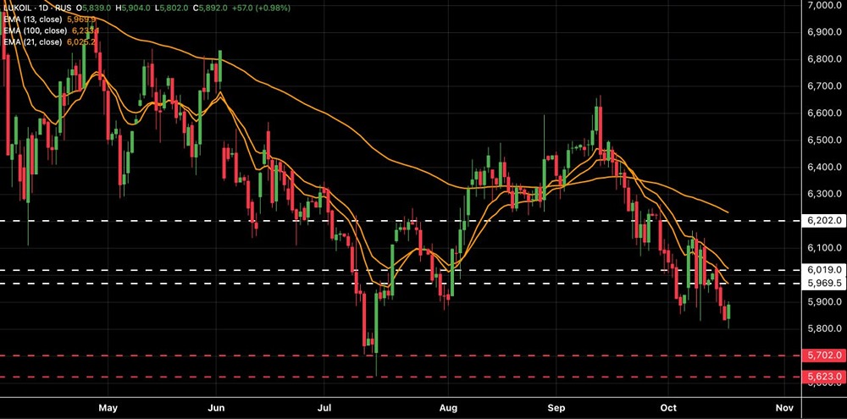Click 6,700.0 on the price axis

[x=823, y=85]
